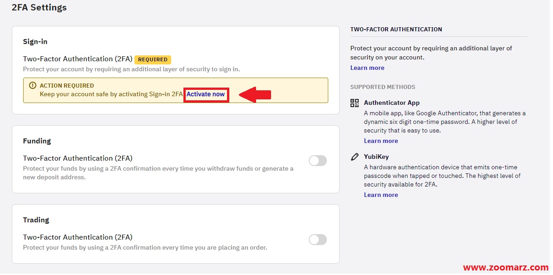Click the Trading section heading
This screenshot has width=553, height=275.
coord(36,220)
